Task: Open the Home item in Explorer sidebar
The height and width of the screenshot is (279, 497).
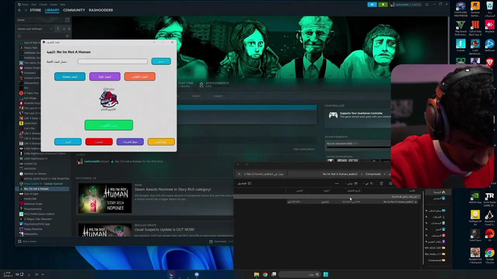Action: 439,192
